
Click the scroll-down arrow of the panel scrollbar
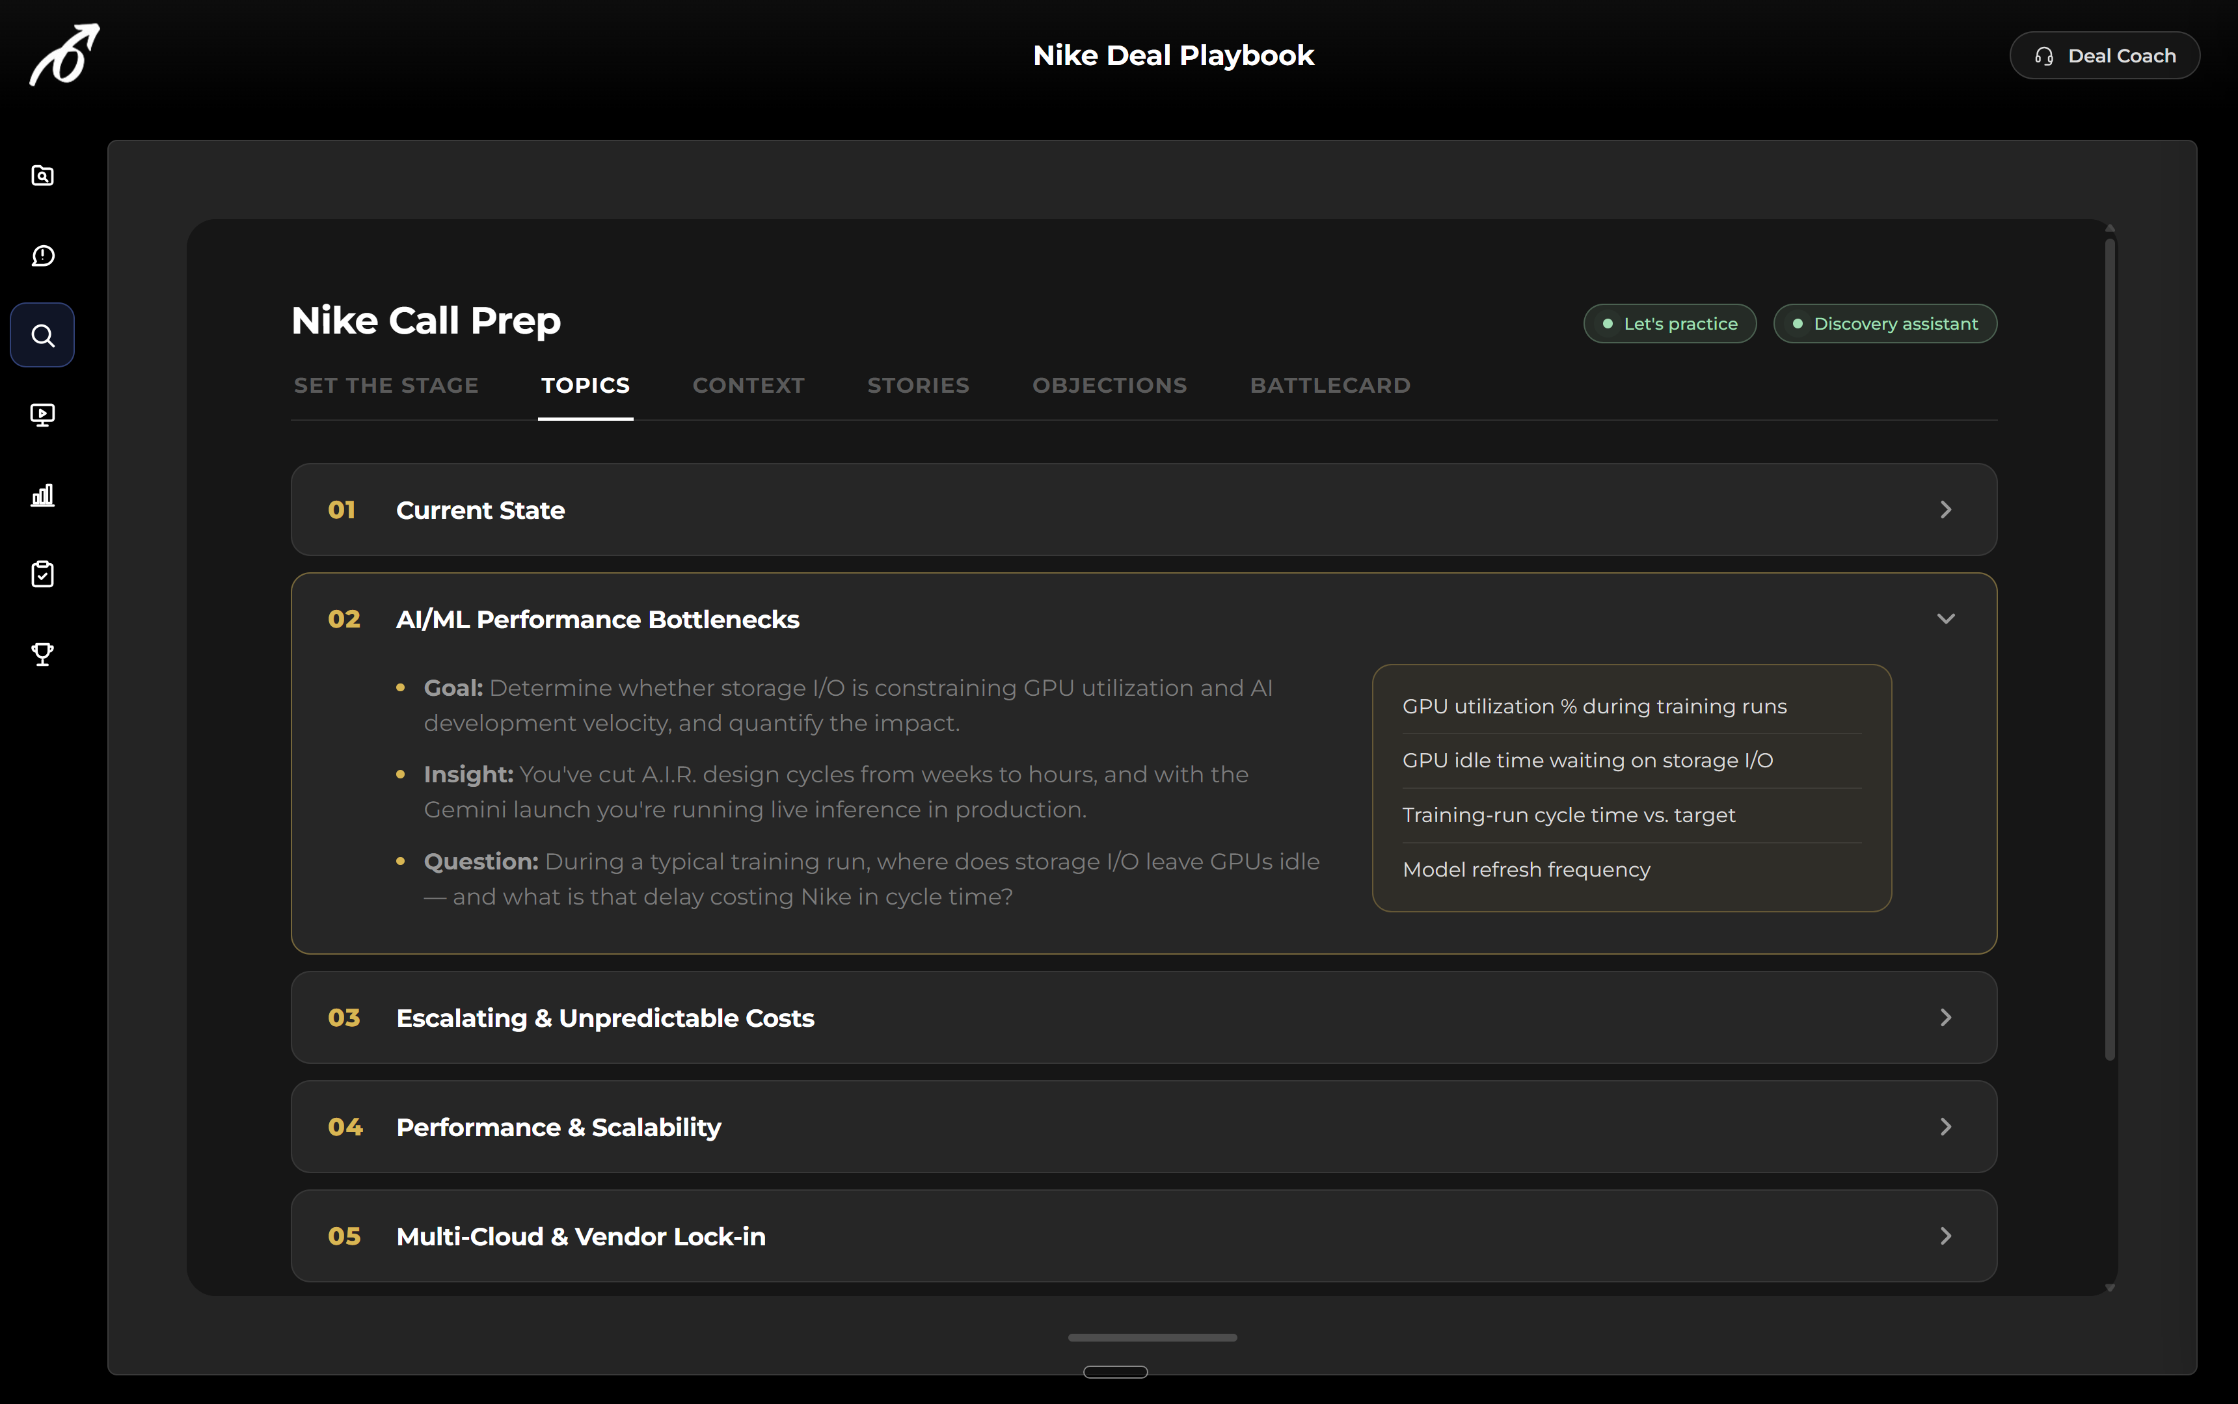point(2110,1287)
